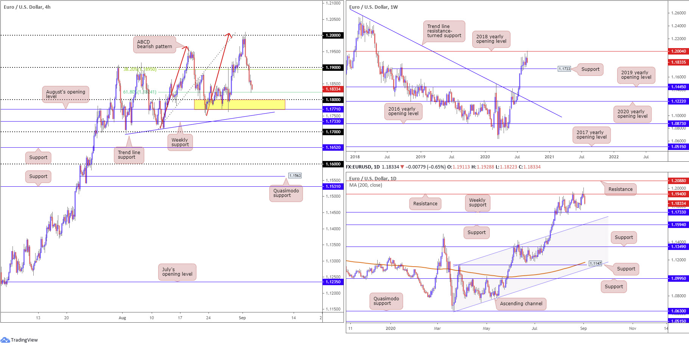Click the 1.19000 price label on 4h axis
The height and width of the screenshot is (345, 689).
coord(332,67)
